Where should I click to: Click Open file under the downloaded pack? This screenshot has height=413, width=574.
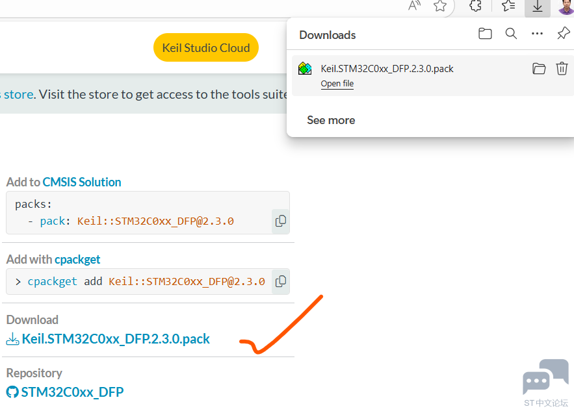[x=337, y=84]
